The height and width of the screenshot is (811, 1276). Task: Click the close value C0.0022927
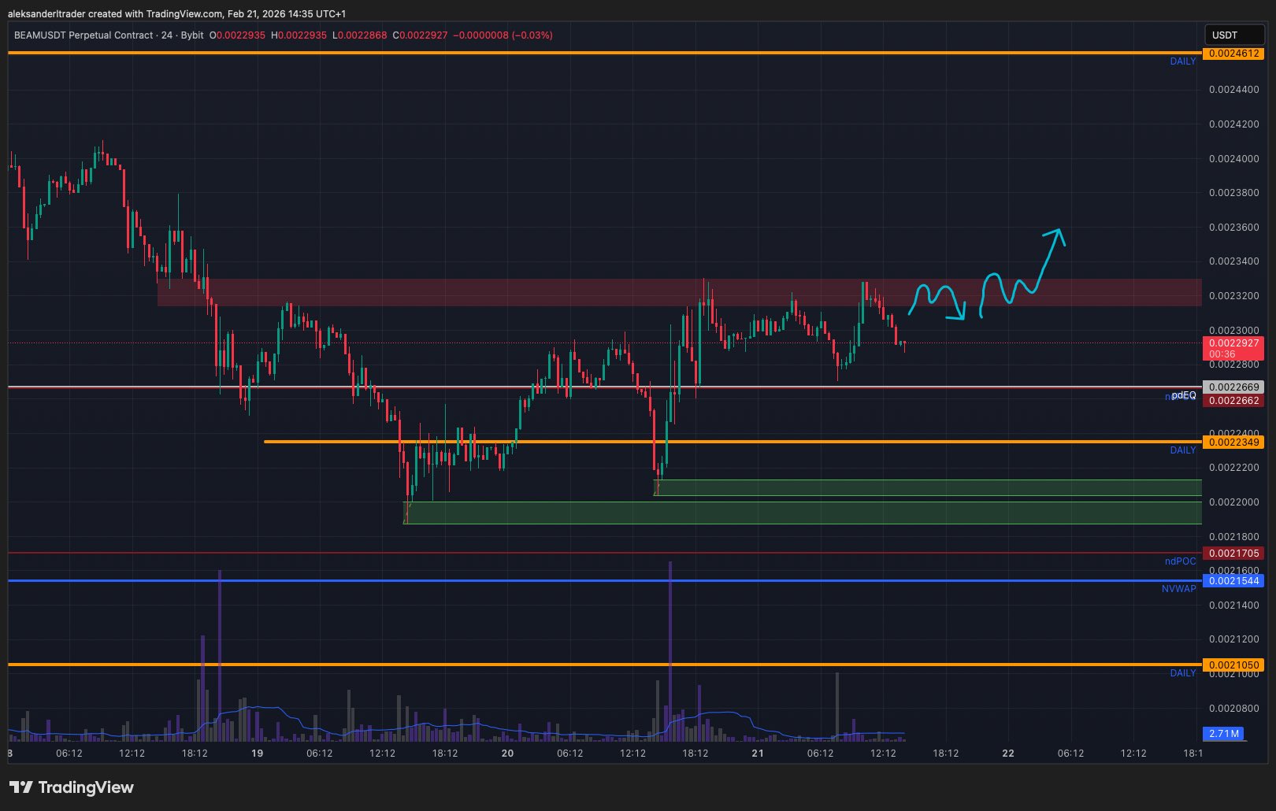point(420,35)
